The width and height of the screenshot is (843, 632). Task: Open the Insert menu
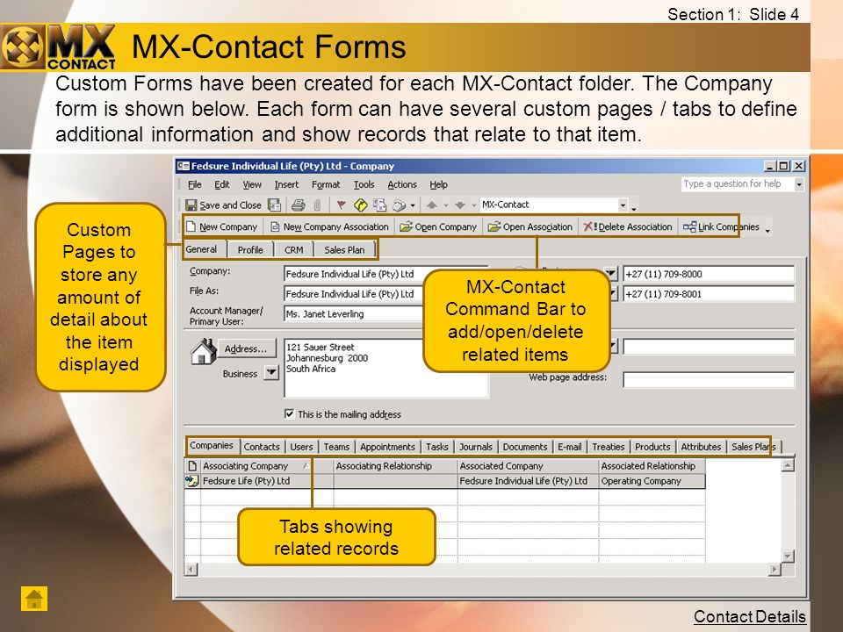[286, 184]
